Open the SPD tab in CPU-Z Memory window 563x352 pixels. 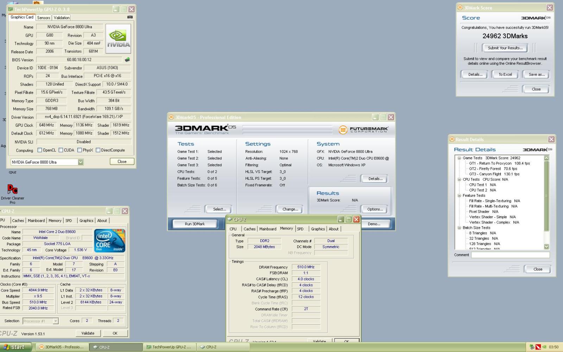pos(300,229)
